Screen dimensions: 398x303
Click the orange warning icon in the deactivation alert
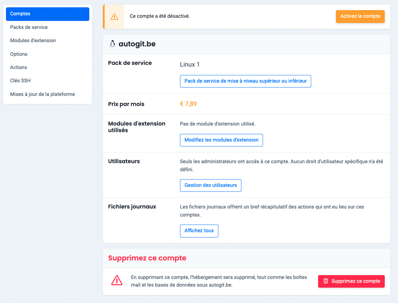(x=114, y=16)
